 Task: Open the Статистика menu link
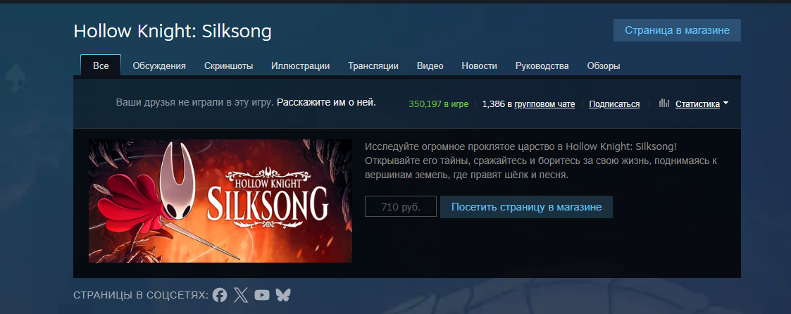pos(697,104)
